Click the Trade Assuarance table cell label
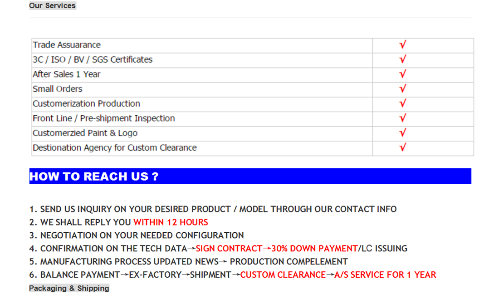 tap(67, 45)
